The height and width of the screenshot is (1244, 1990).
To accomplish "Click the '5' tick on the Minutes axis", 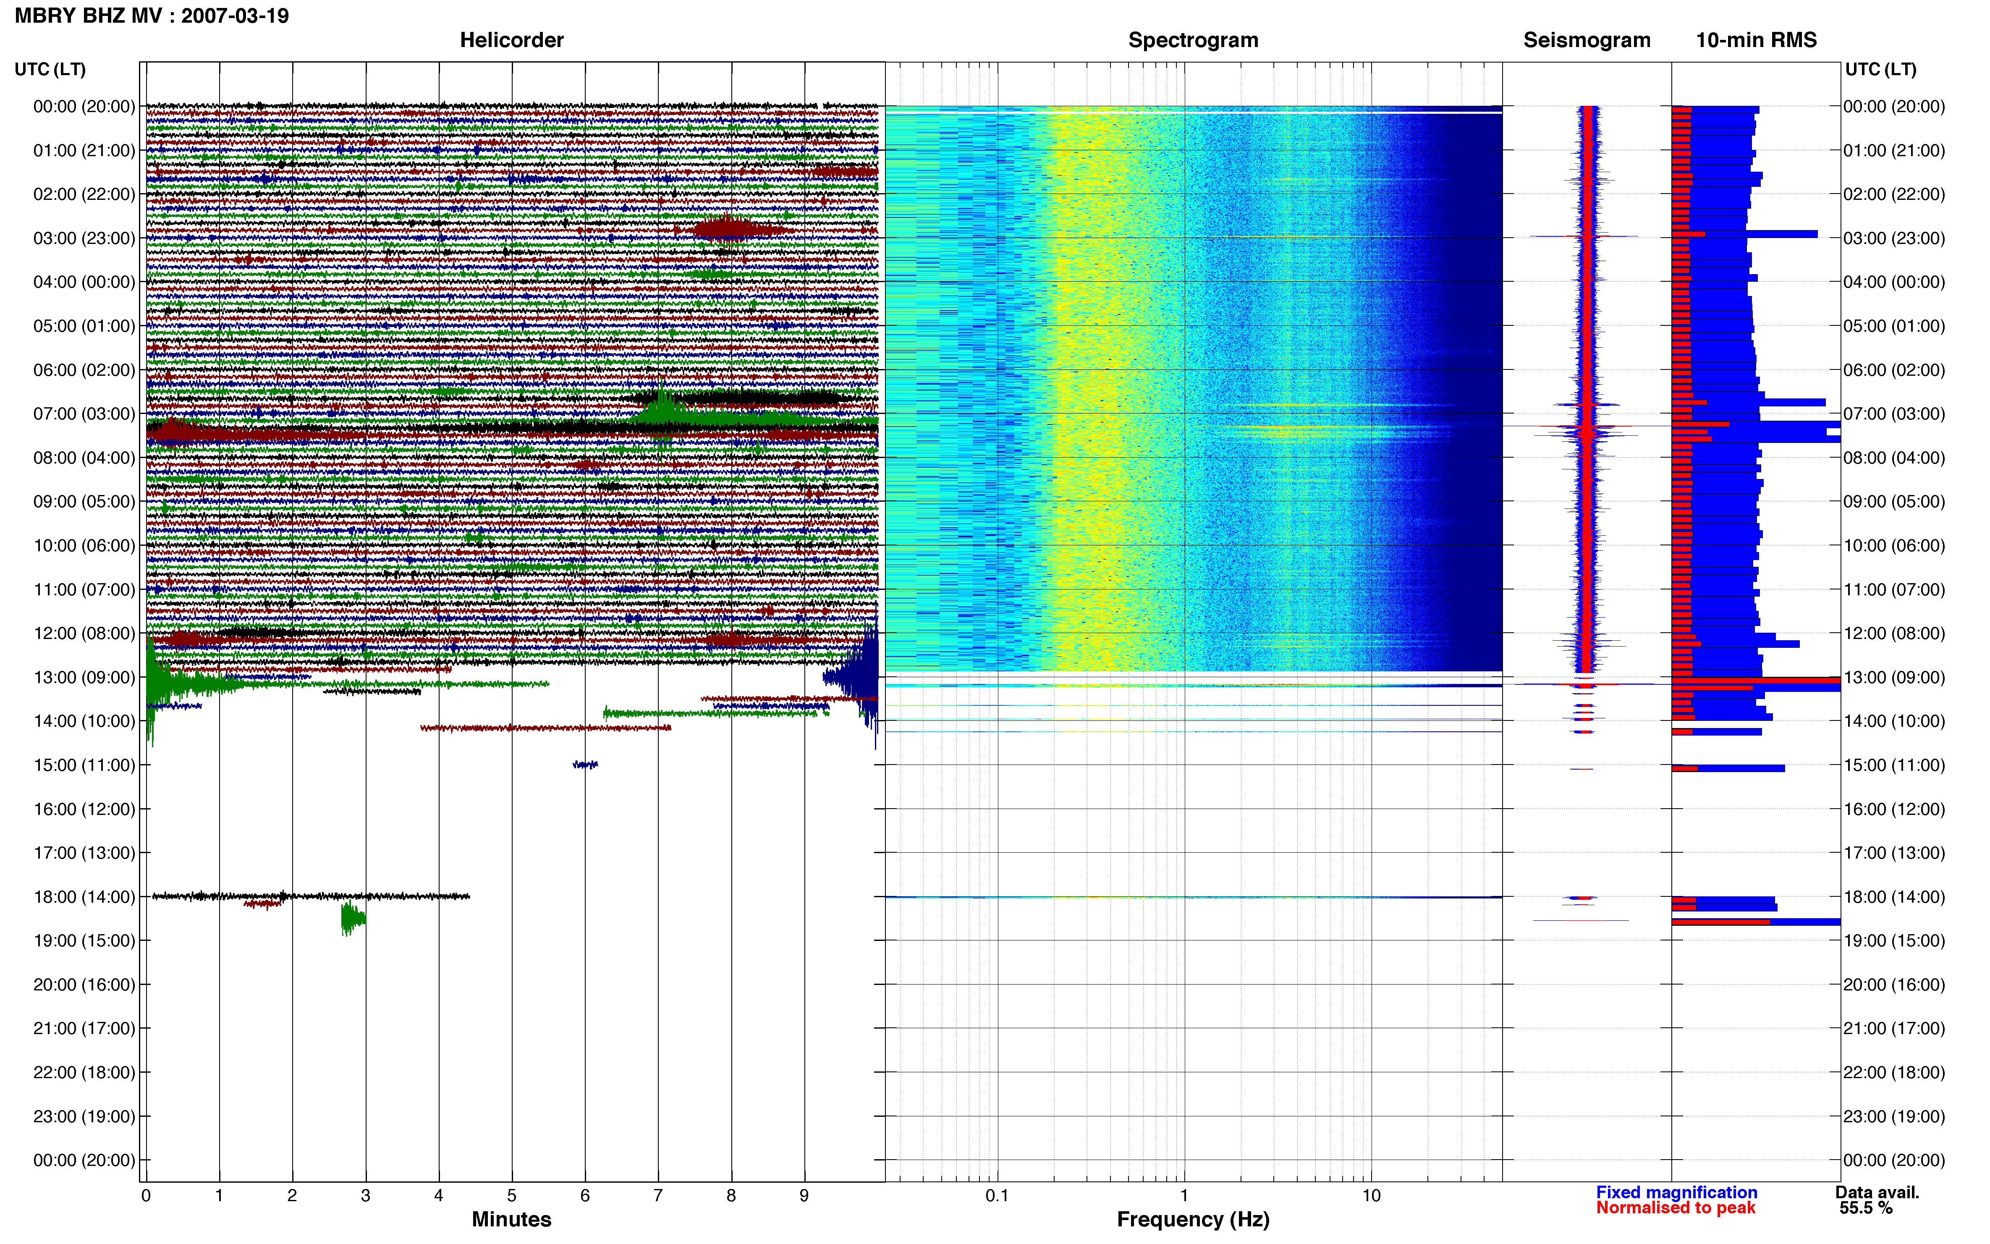I will (x=512, y=1195).
